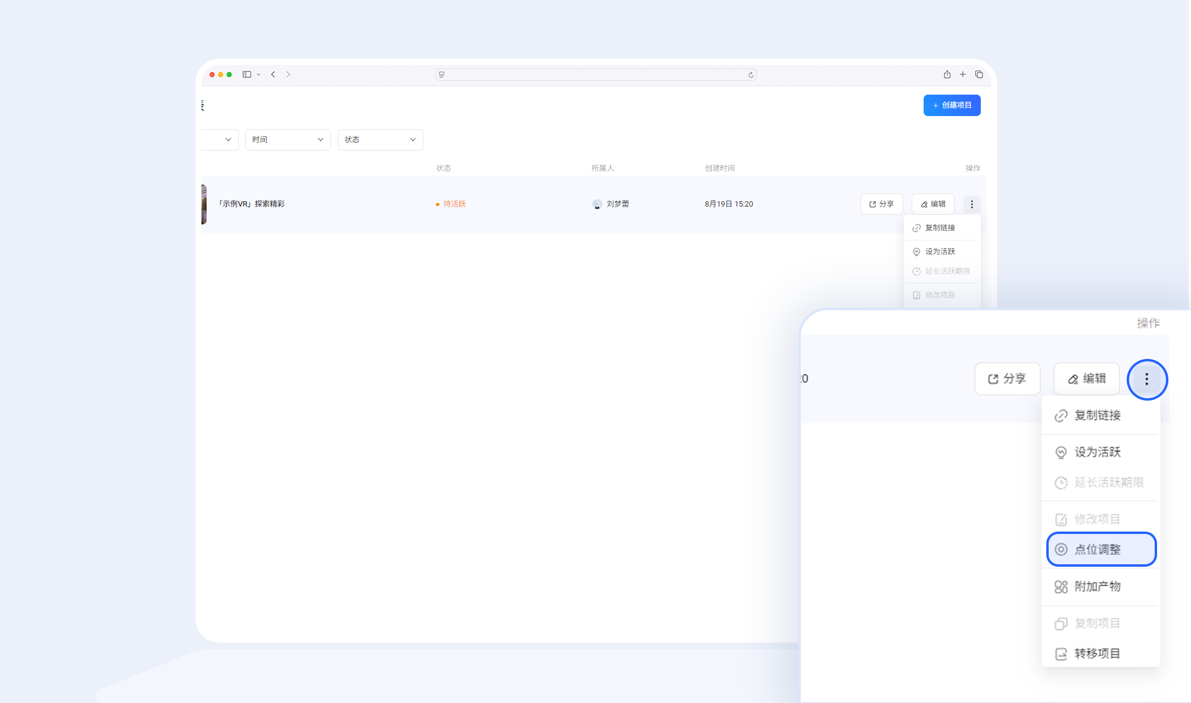Click the 创建时间 column header
Screen dimensions: 1191x703
[720, 168]
